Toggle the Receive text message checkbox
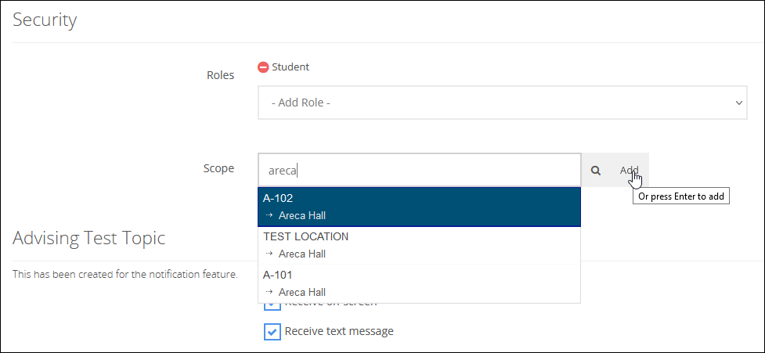 pyautogui.click(x=272, y=332)
